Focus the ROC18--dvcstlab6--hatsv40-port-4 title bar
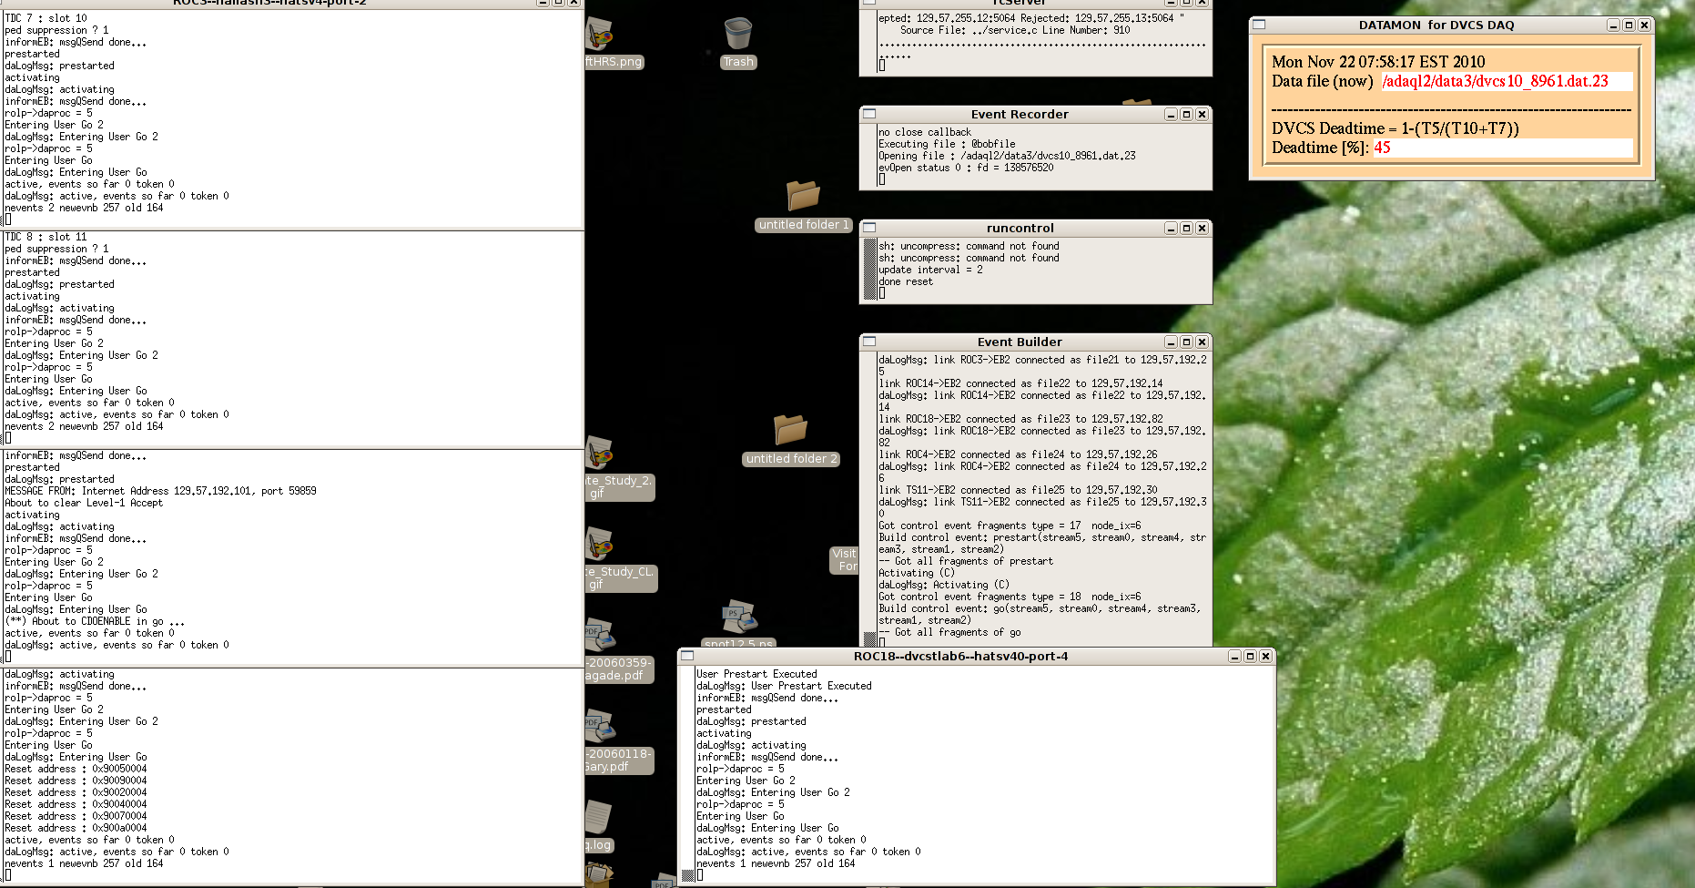The image size is (1695, 888). pyautogui.click(x=960, y=656)
